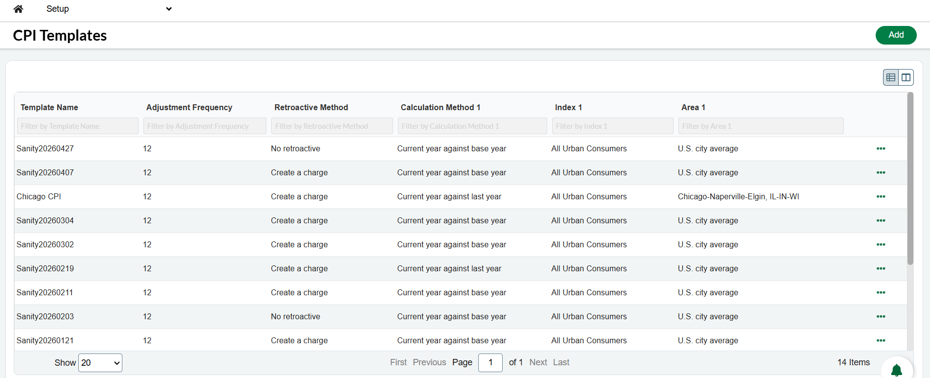This screenshot has height=378, width=930.
Task: Sort by Adjustment Frequency column header
Action: pyautogui.click(x=189, y=107)
